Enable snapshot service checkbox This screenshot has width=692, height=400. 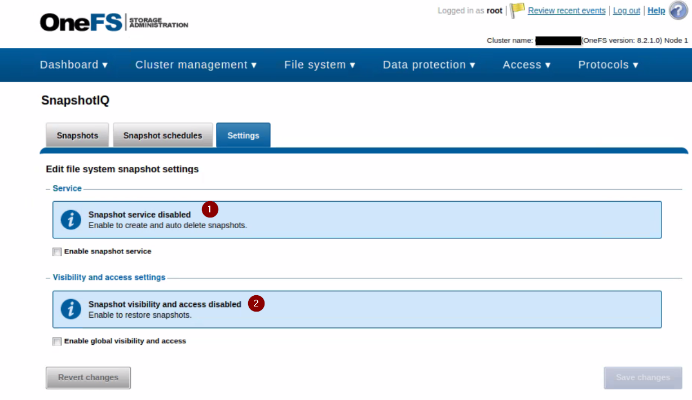[57, 252]
